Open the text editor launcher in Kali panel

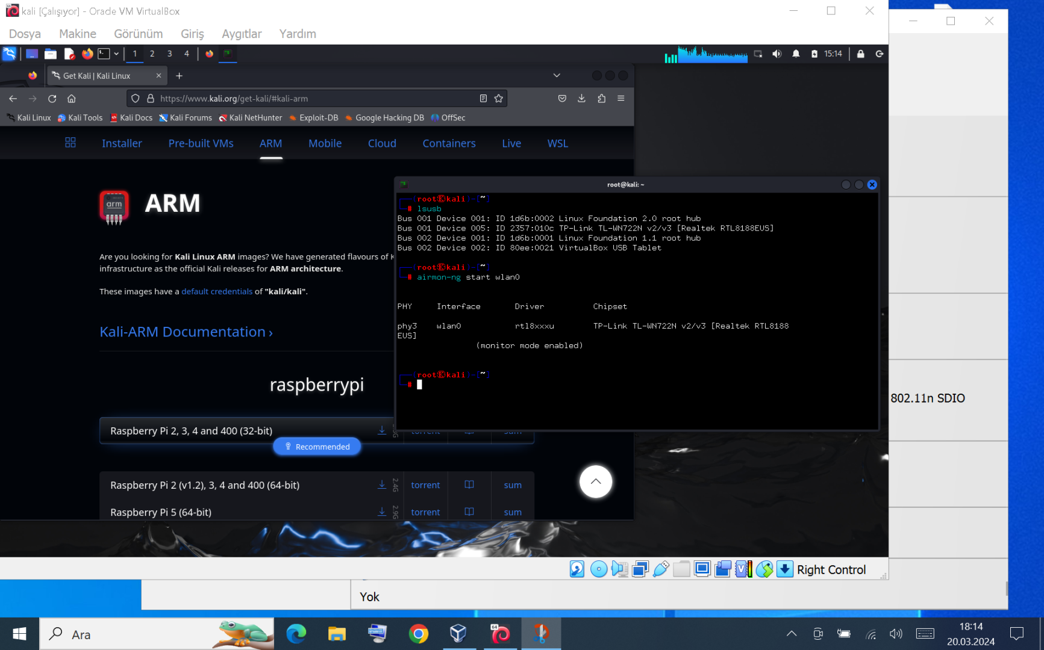tap(69, 54)
